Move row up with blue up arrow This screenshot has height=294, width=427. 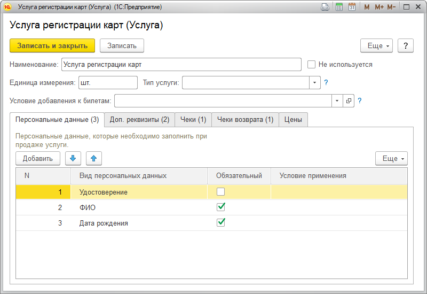click(x=93, y=158)
